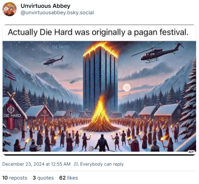Select the Everybody can reply setting
The height and width of the screenshot is (184, 199).
tap(102, 164)
